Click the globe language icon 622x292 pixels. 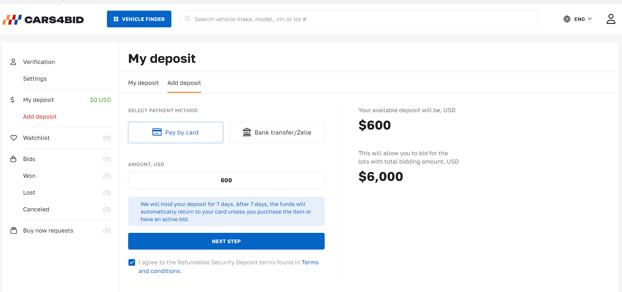point(567,19)
